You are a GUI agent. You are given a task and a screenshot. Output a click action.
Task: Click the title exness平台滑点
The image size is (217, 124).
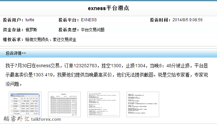[x=108, y=8]
